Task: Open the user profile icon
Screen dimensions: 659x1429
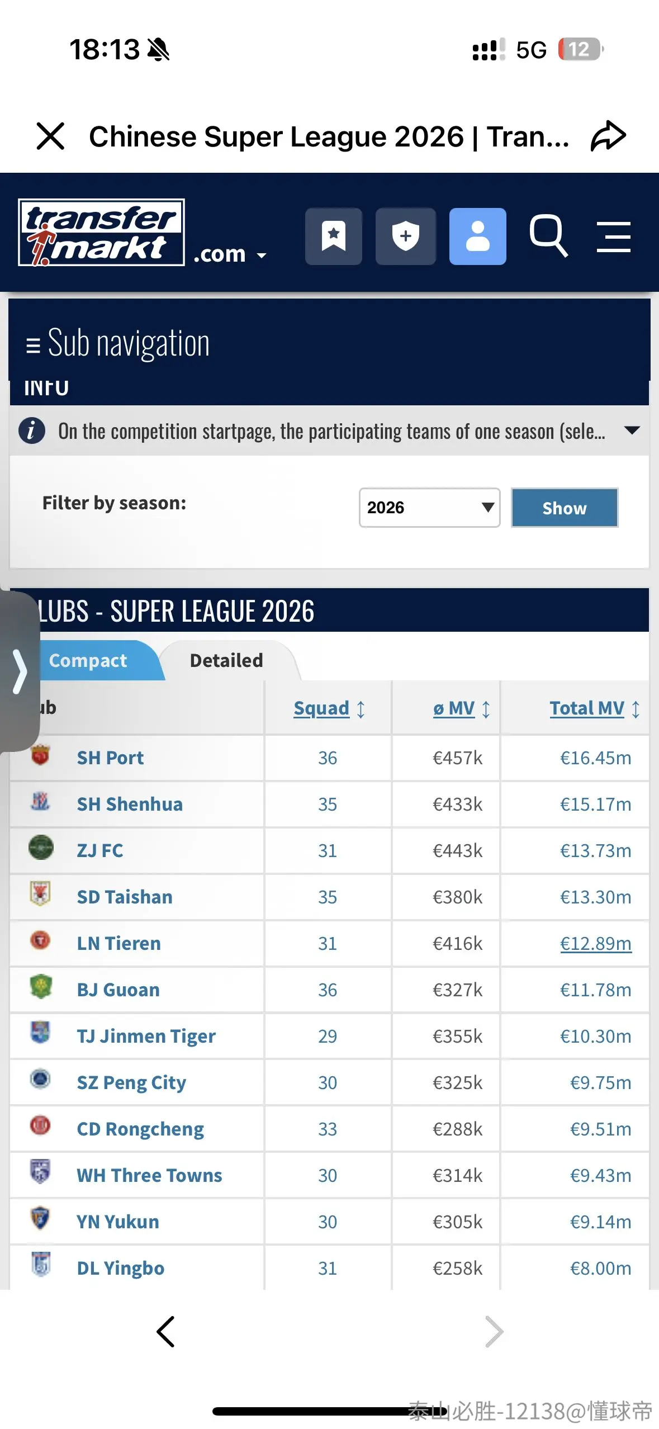Action: [x=477, y=236]
